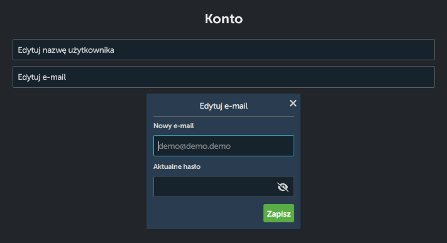Toggle password visibility eye icon
Image resolution: width=447 pixels, height=243 pixels.
[282, 187]
